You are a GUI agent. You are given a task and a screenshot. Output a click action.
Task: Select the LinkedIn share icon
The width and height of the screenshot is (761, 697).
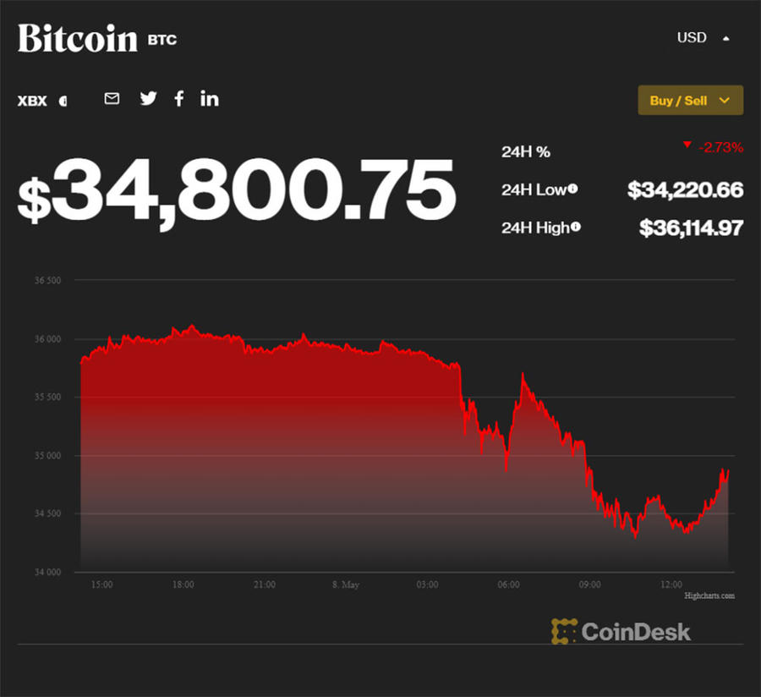[209, 99]
